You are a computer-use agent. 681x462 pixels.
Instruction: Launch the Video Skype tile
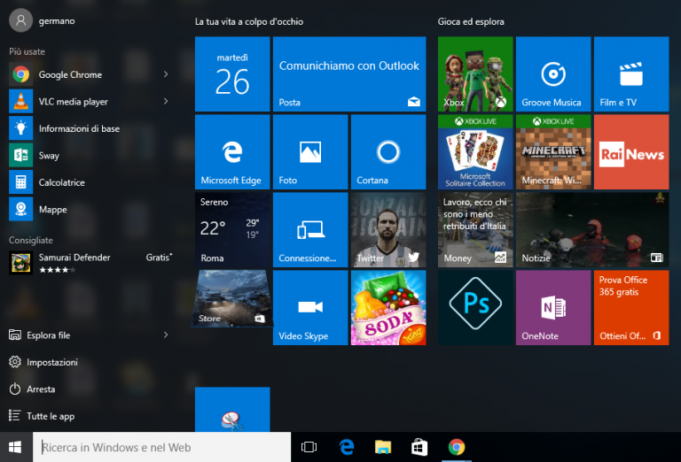tap(310, 308)
